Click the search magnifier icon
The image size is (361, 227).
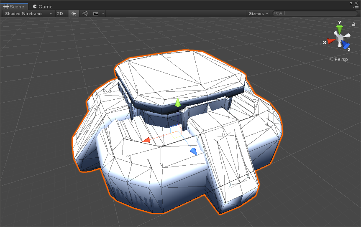[276, 13]
